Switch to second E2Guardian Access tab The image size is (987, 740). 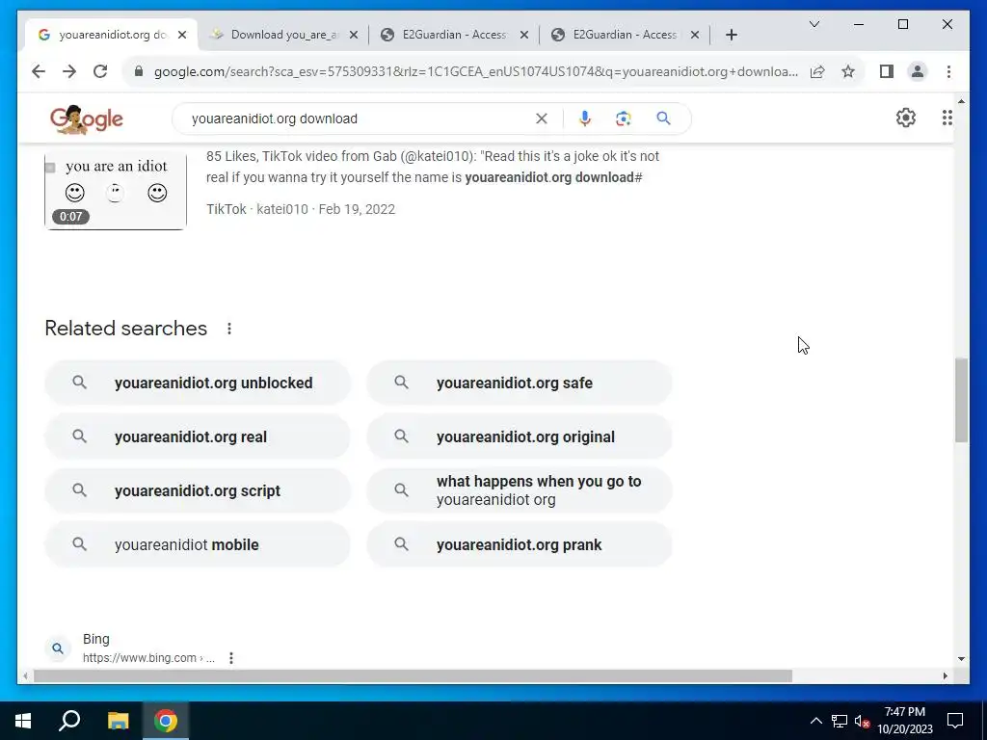[x=625, y=35]
